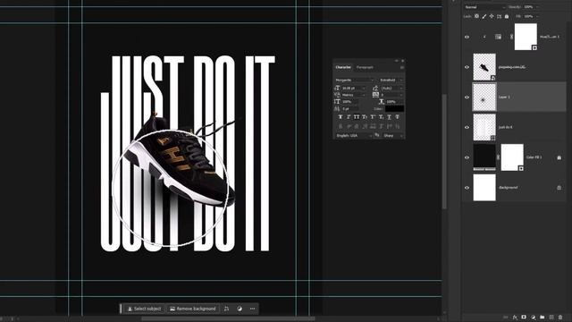Screen dimensions: 572x322
Task: Click the baseline shift field in Character panel
Action: click(350, 109)
